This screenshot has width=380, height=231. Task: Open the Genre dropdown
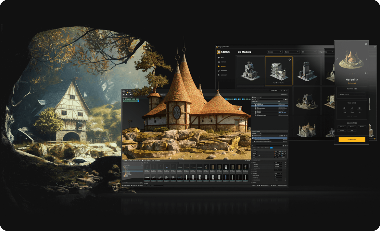pos(292,52)
